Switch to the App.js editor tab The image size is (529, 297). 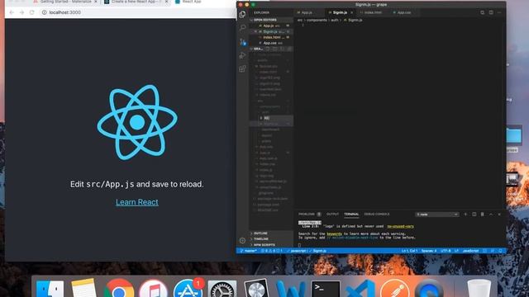click(307, 12)
